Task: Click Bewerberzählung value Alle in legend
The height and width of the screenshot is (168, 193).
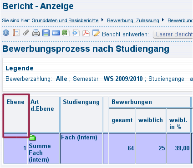Action: tap(61, 79)
